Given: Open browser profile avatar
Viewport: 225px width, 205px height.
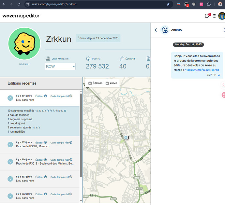Looking at the screenshot, I should [x=220, y=4].
